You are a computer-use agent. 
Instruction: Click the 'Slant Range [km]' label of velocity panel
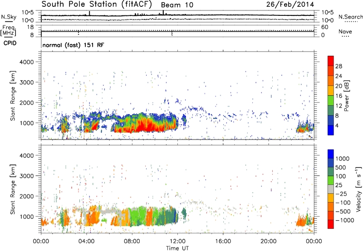[13, 189]
